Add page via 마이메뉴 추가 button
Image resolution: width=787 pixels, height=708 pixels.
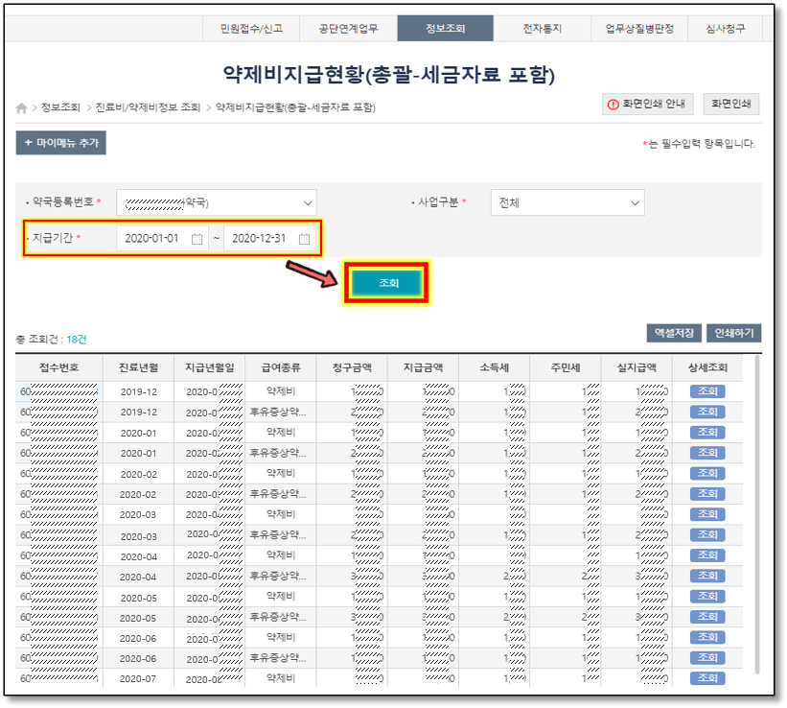(x=61, y=143)
